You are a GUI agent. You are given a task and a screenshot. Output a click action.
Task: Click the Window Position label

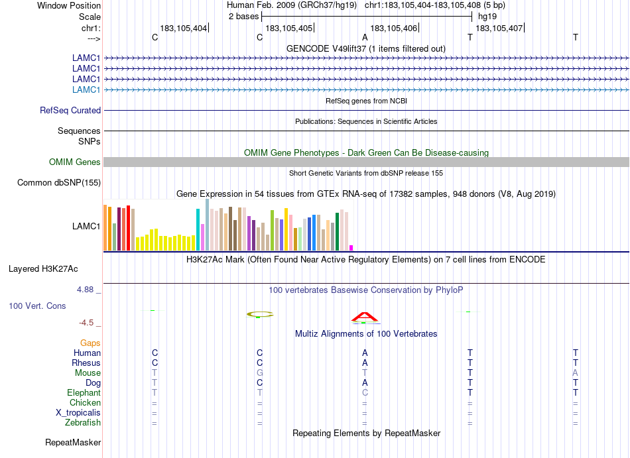click(69, 5)
